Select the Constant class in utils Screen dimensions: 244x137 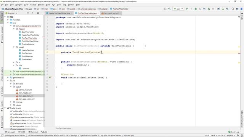[x=25, y=68]
